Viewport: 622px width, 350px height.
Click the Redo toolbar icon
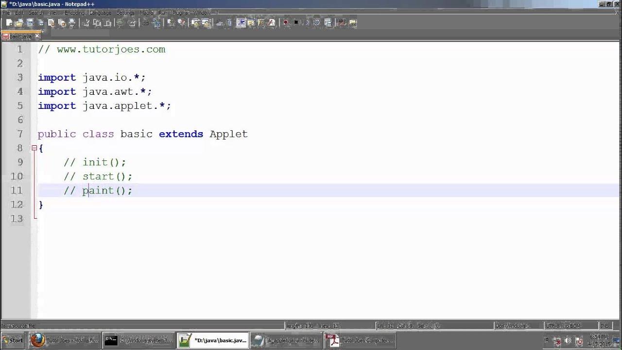pyautogui.click(x=131, y=22)
